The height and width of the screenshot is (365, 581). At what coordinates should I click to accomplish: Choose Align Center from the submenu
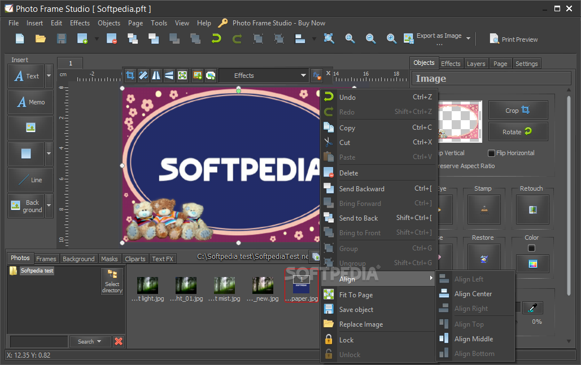point(476,293)
